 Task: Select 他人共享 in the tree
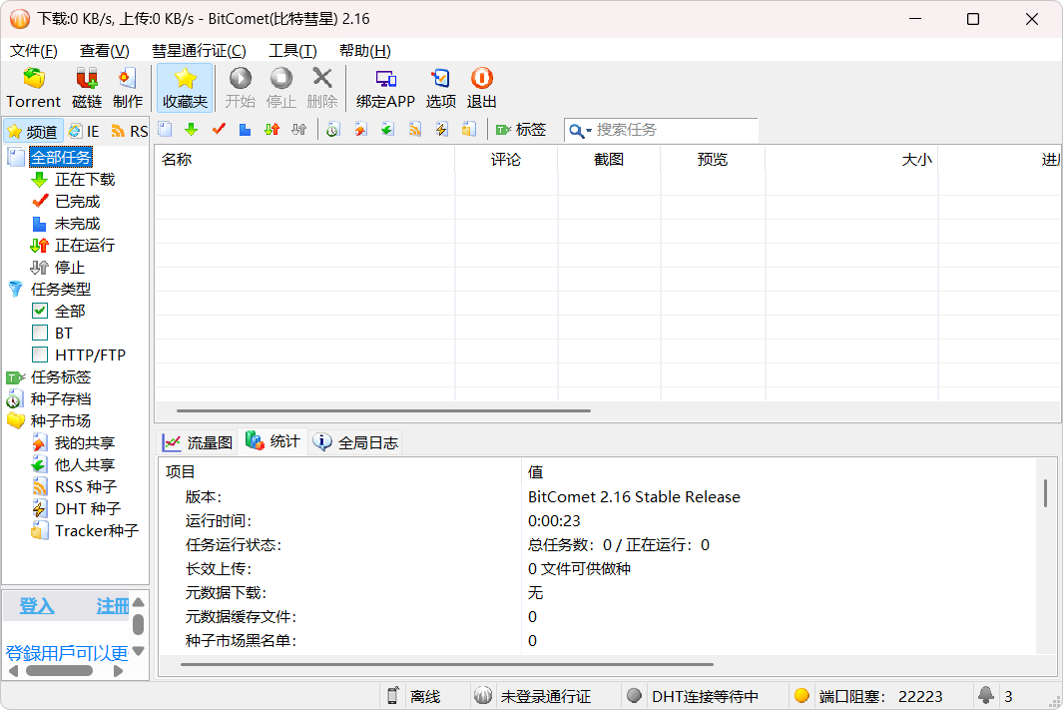click(85, 464)
